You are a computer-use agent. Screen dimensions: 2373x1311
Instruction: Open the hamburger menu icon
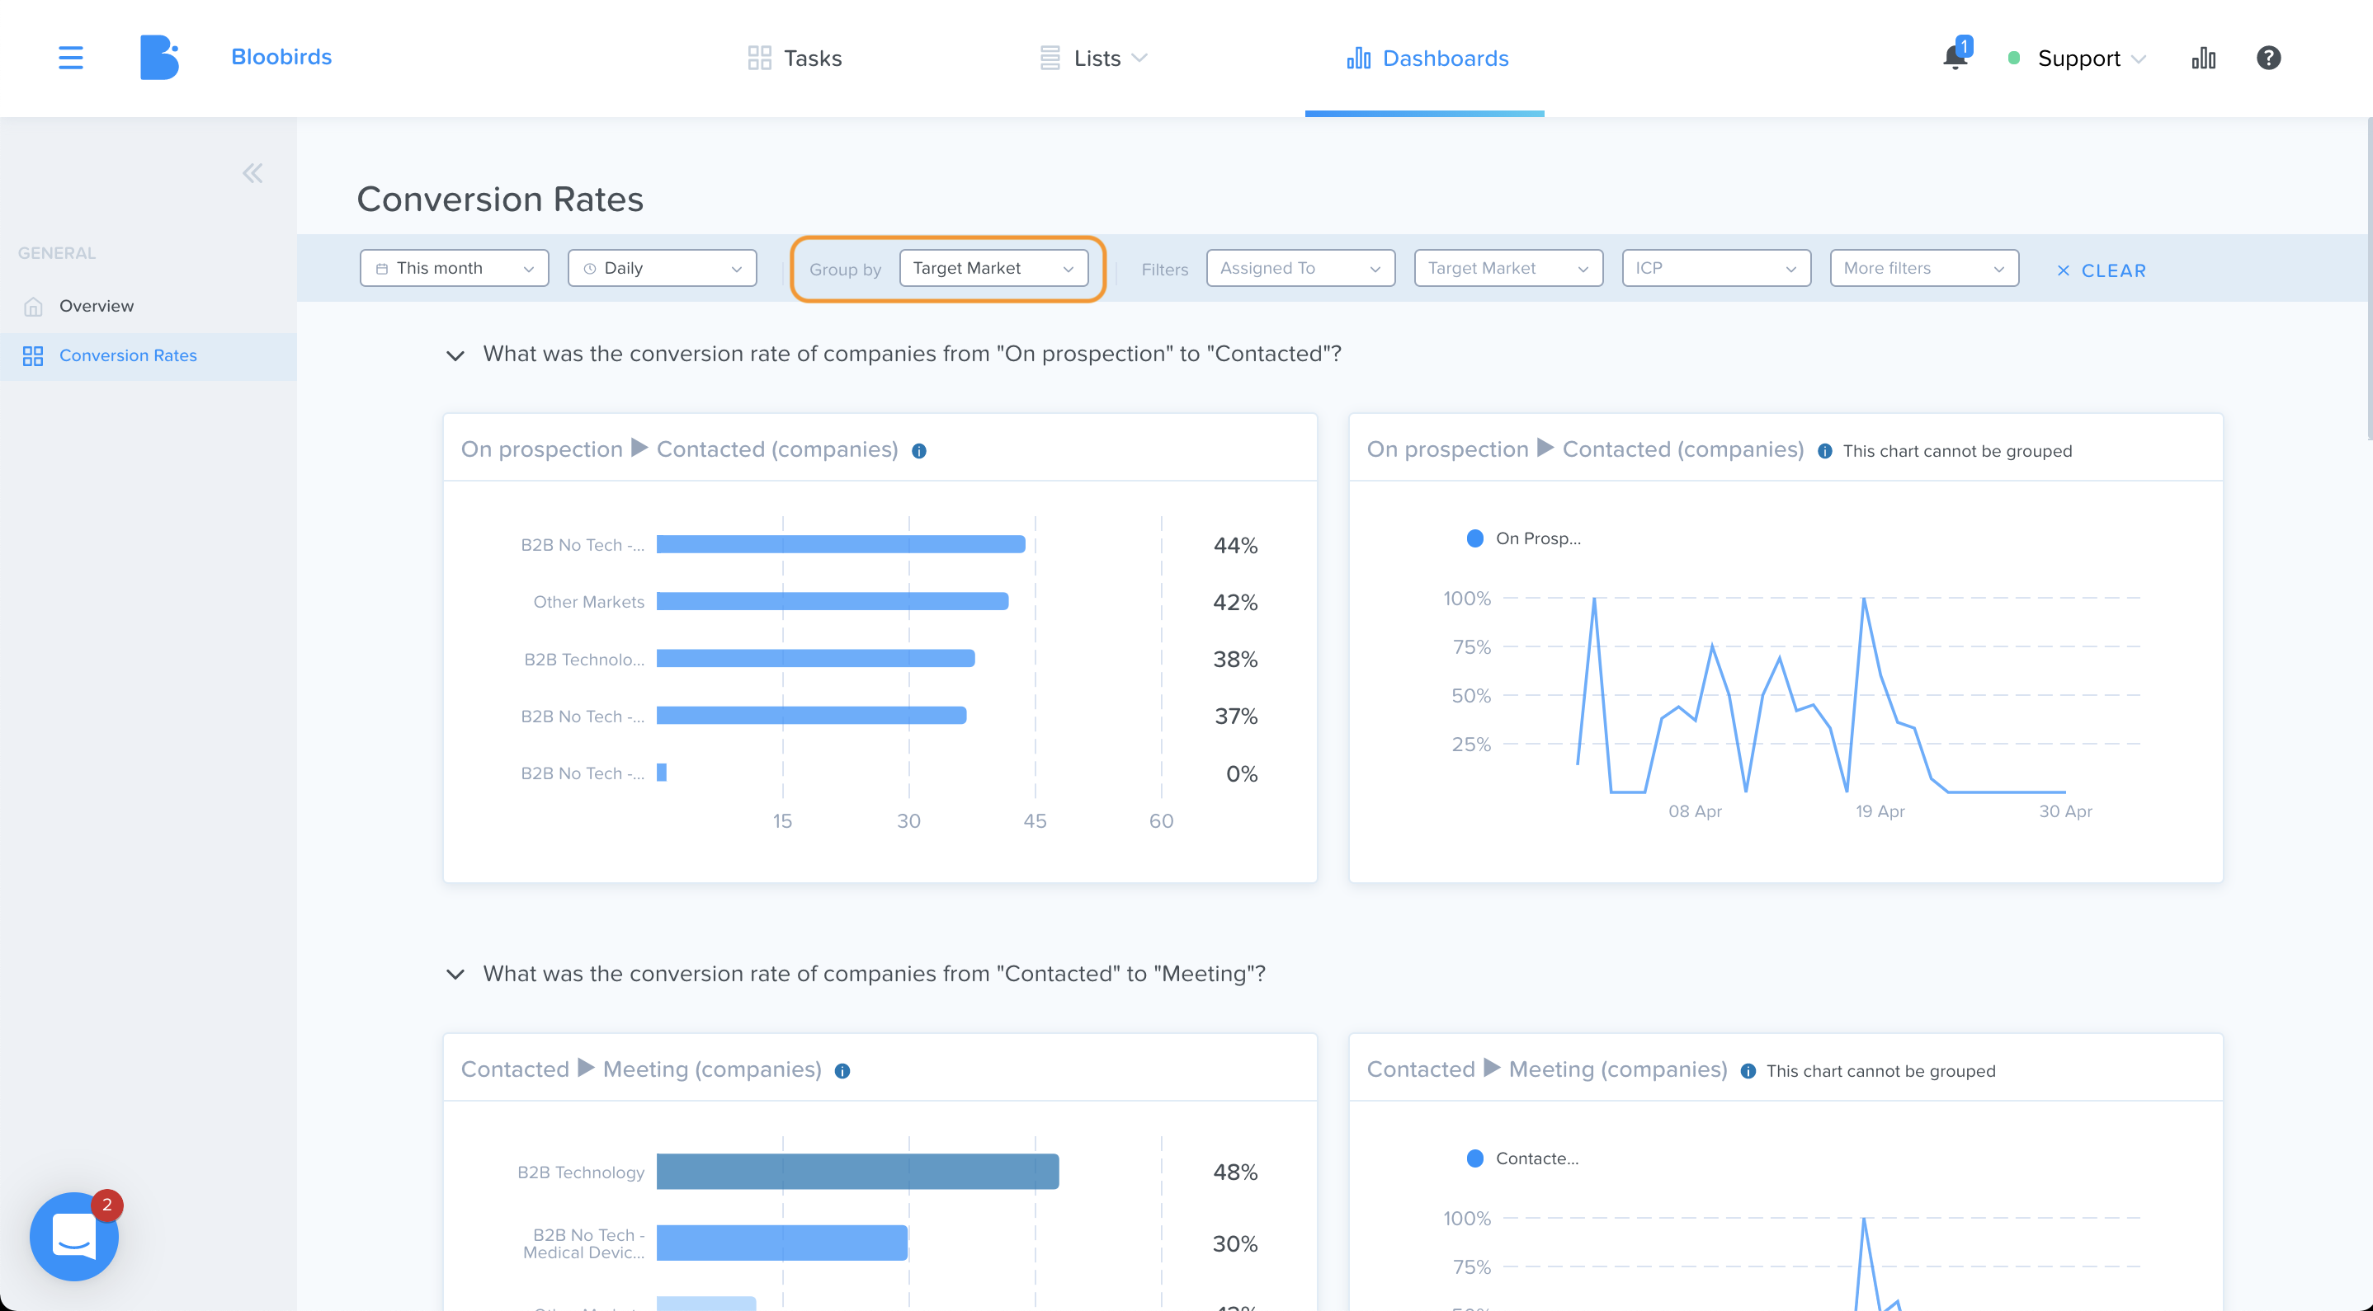tap(71, 58)
